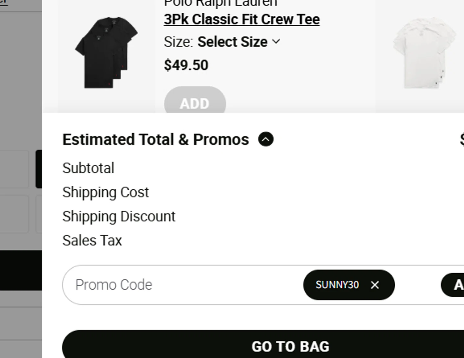Click the down arrow beside Select Size
This screenshot has width=464, height=358.
click(x=276, y=41)
